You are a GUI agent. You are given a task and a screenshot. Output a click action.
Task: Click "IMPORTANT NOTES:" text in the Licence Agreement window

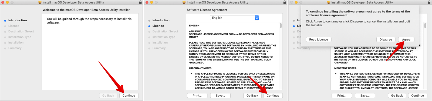(201, 68)
